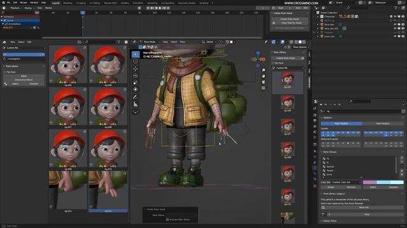Select the Annotate pencil tool
407x228 pixels.
(x=135, y=97)
